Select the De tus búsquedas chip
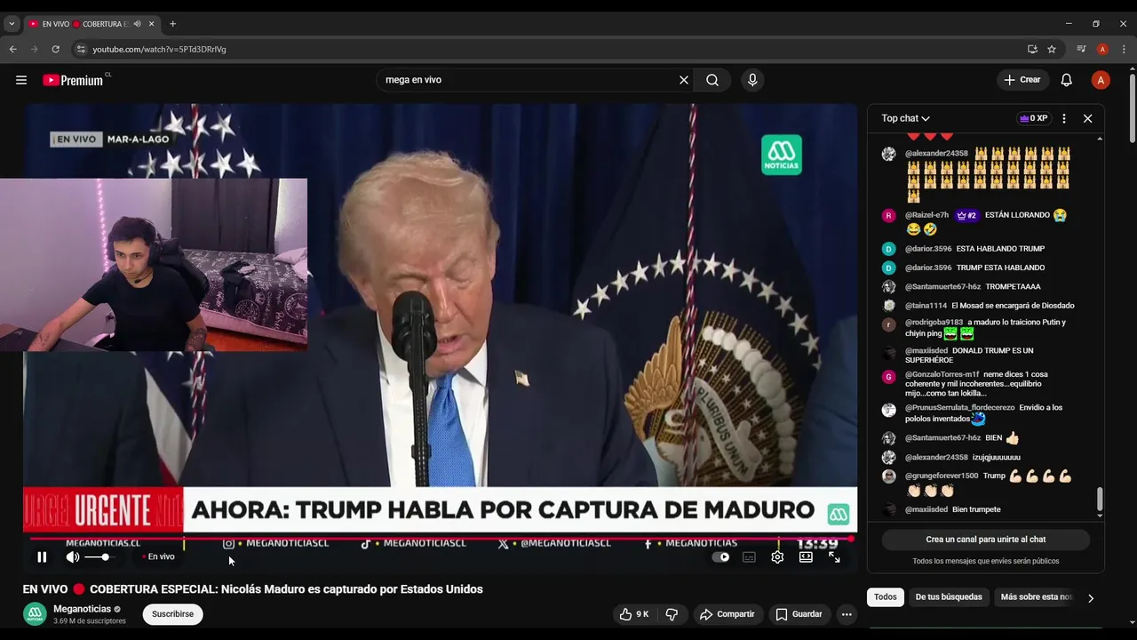The height and width of the screenshot is (640, 1137). point(949,597)
